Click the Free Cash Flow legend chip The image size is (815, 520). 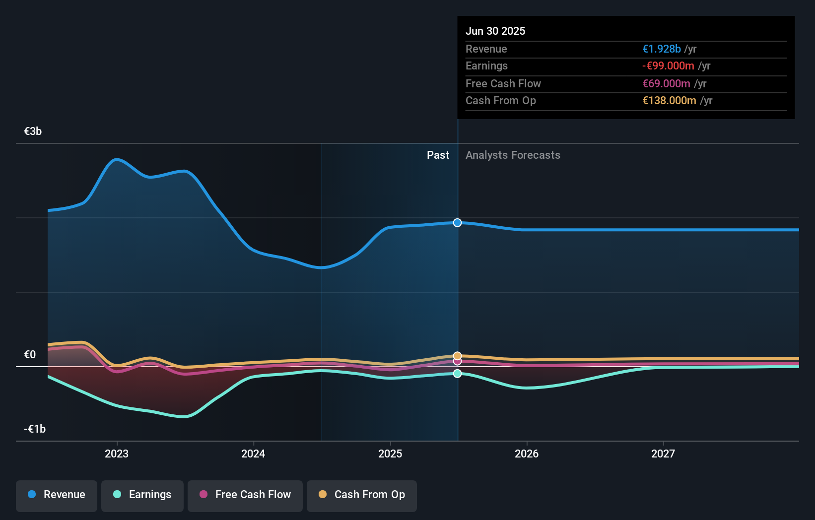pyautogui.click(x=245, y=495)
